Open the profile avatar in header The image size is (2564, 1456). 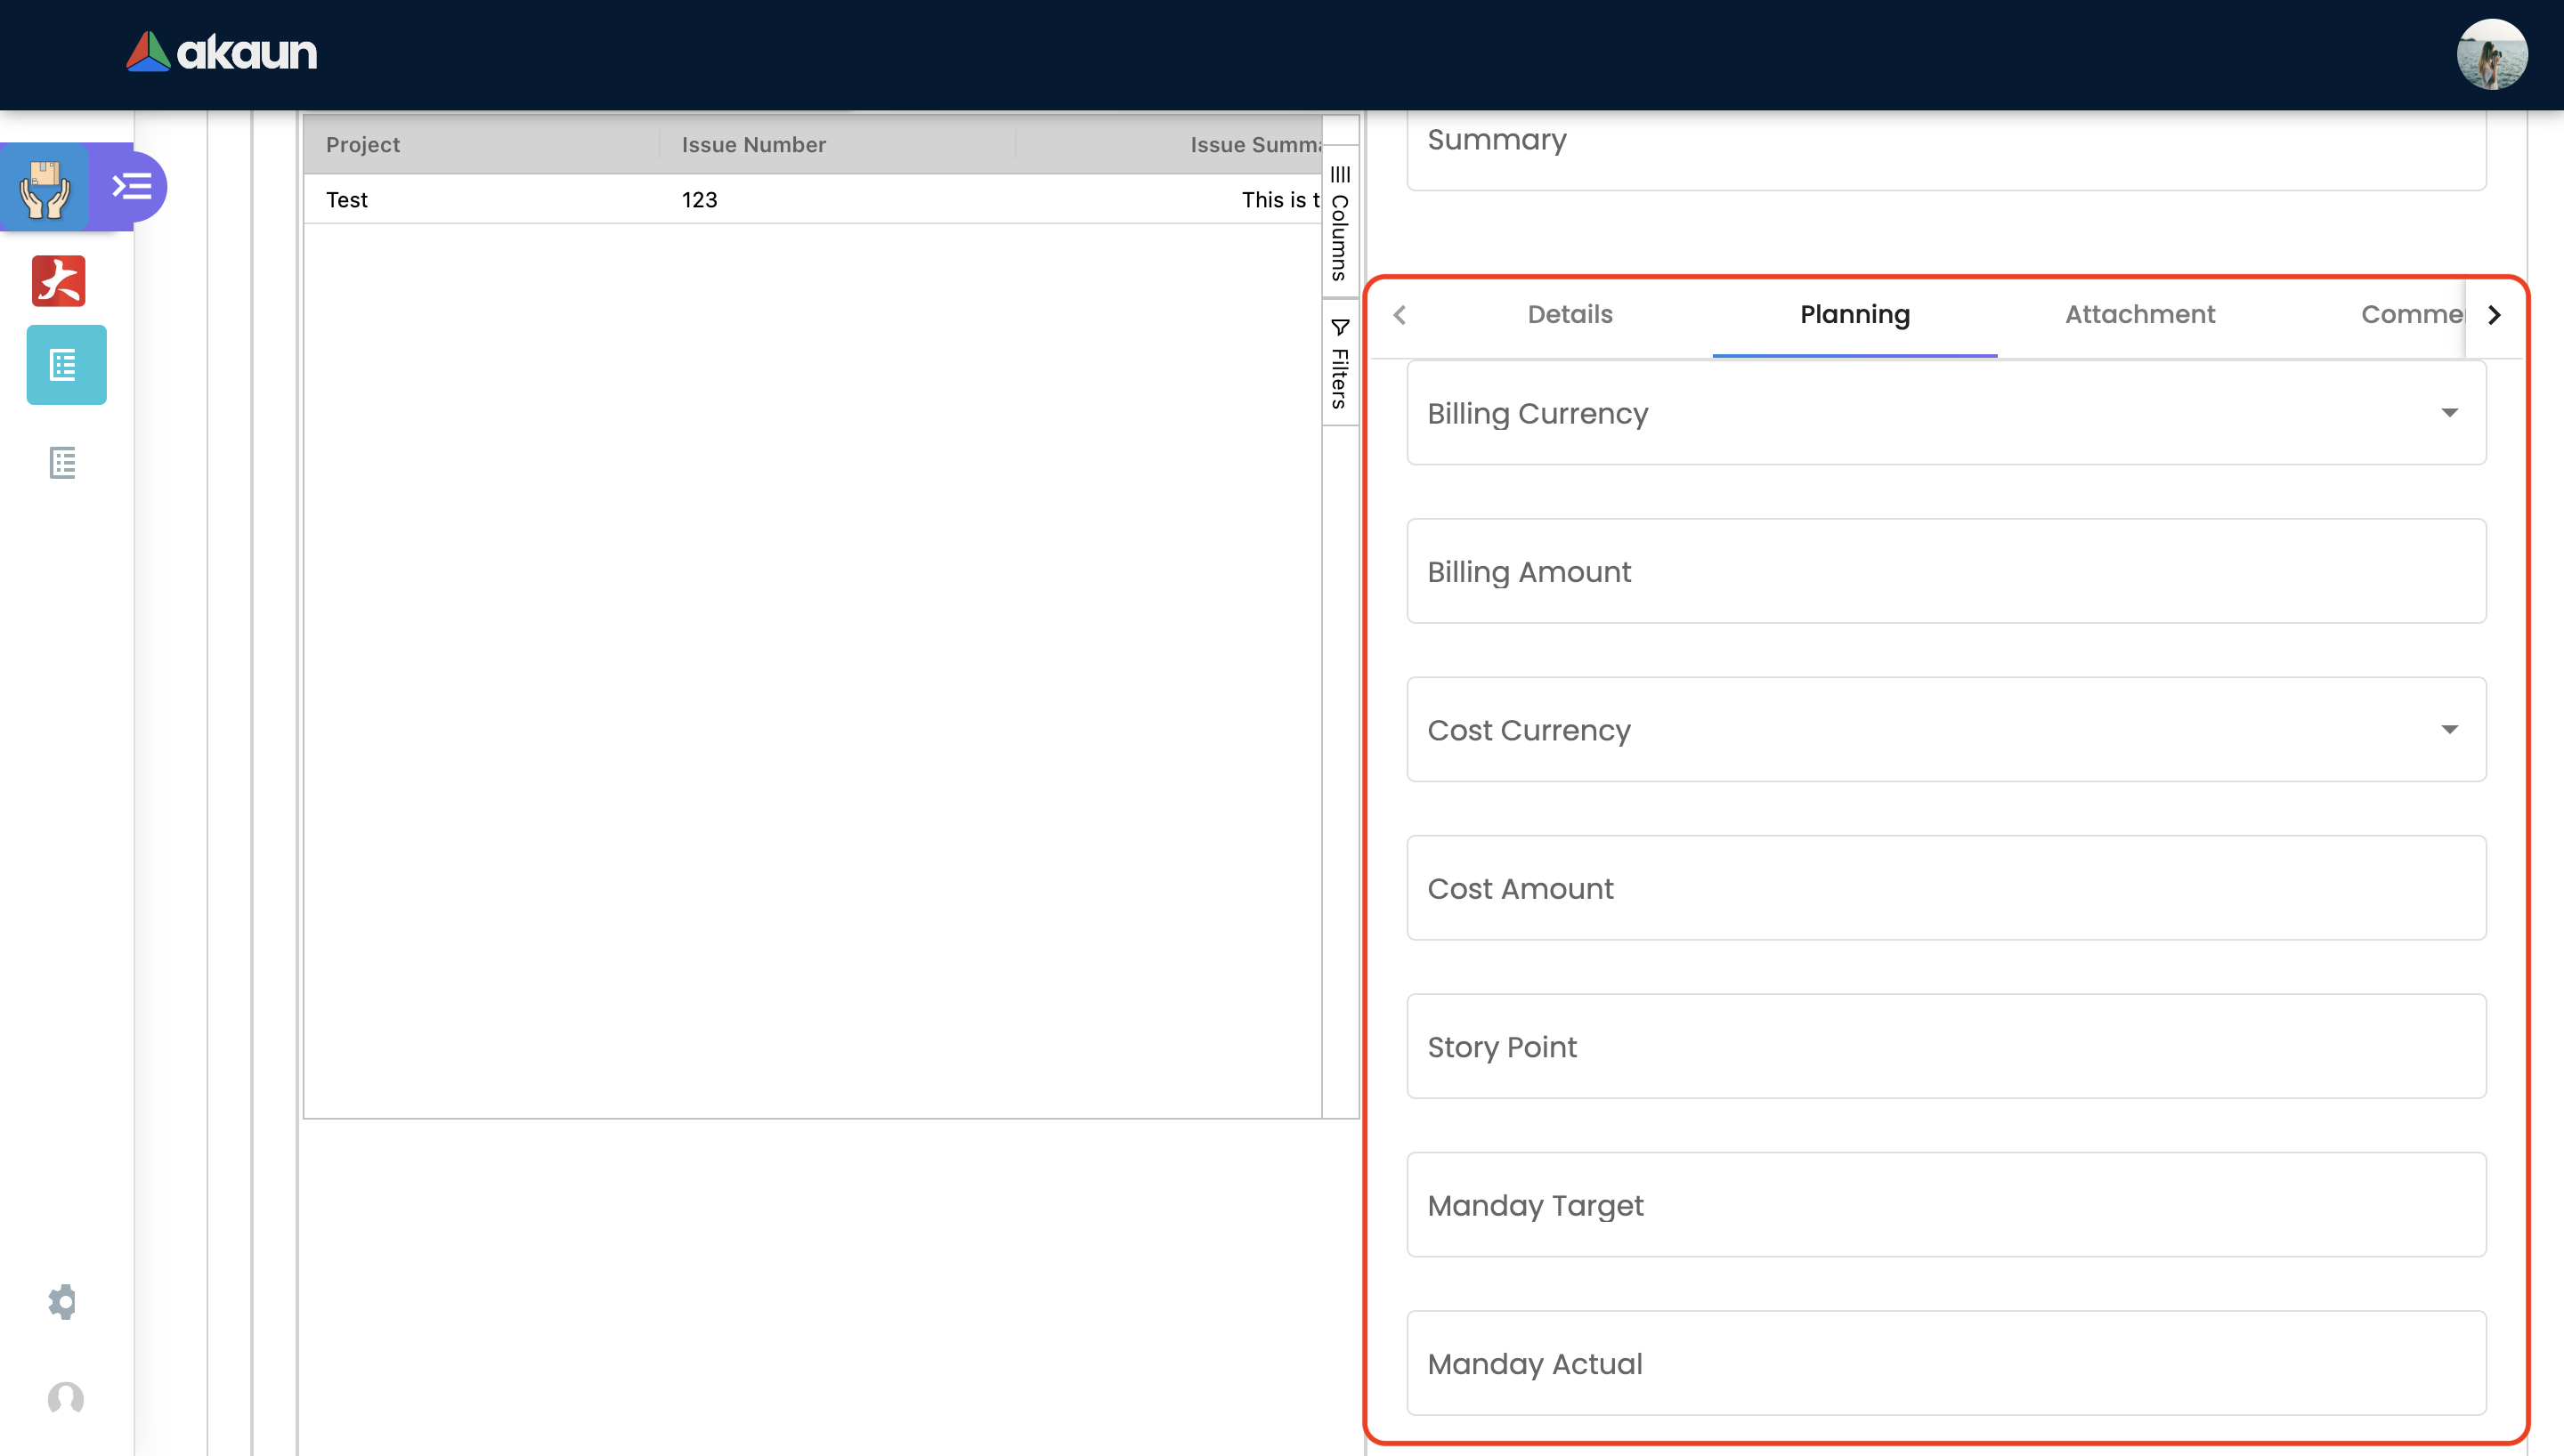click(x=2491, y=54)
